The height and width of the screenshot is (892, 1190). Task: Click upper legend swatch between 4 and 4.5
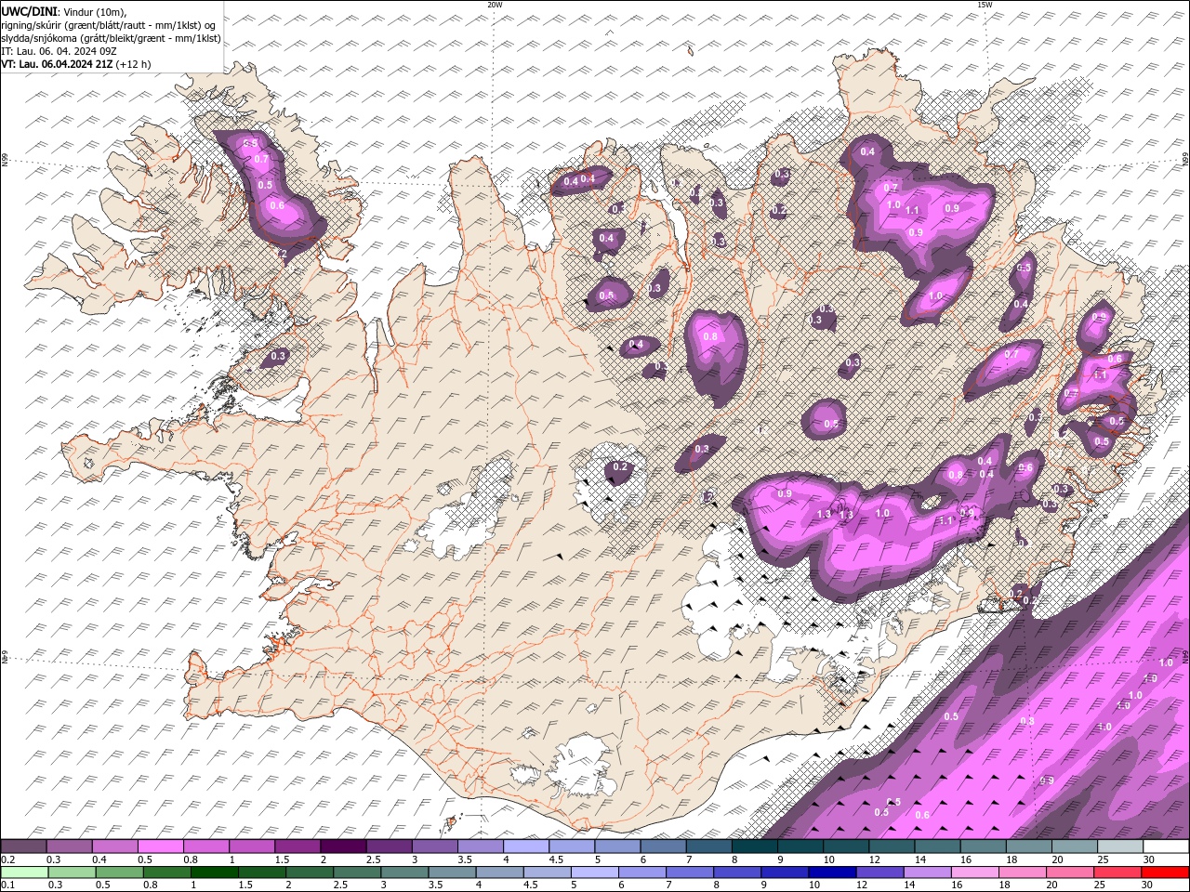(525, 846)
